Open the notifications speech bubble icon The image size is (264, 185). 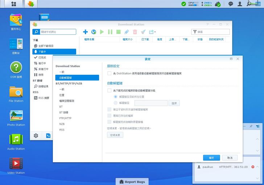[x=231, y=4]
